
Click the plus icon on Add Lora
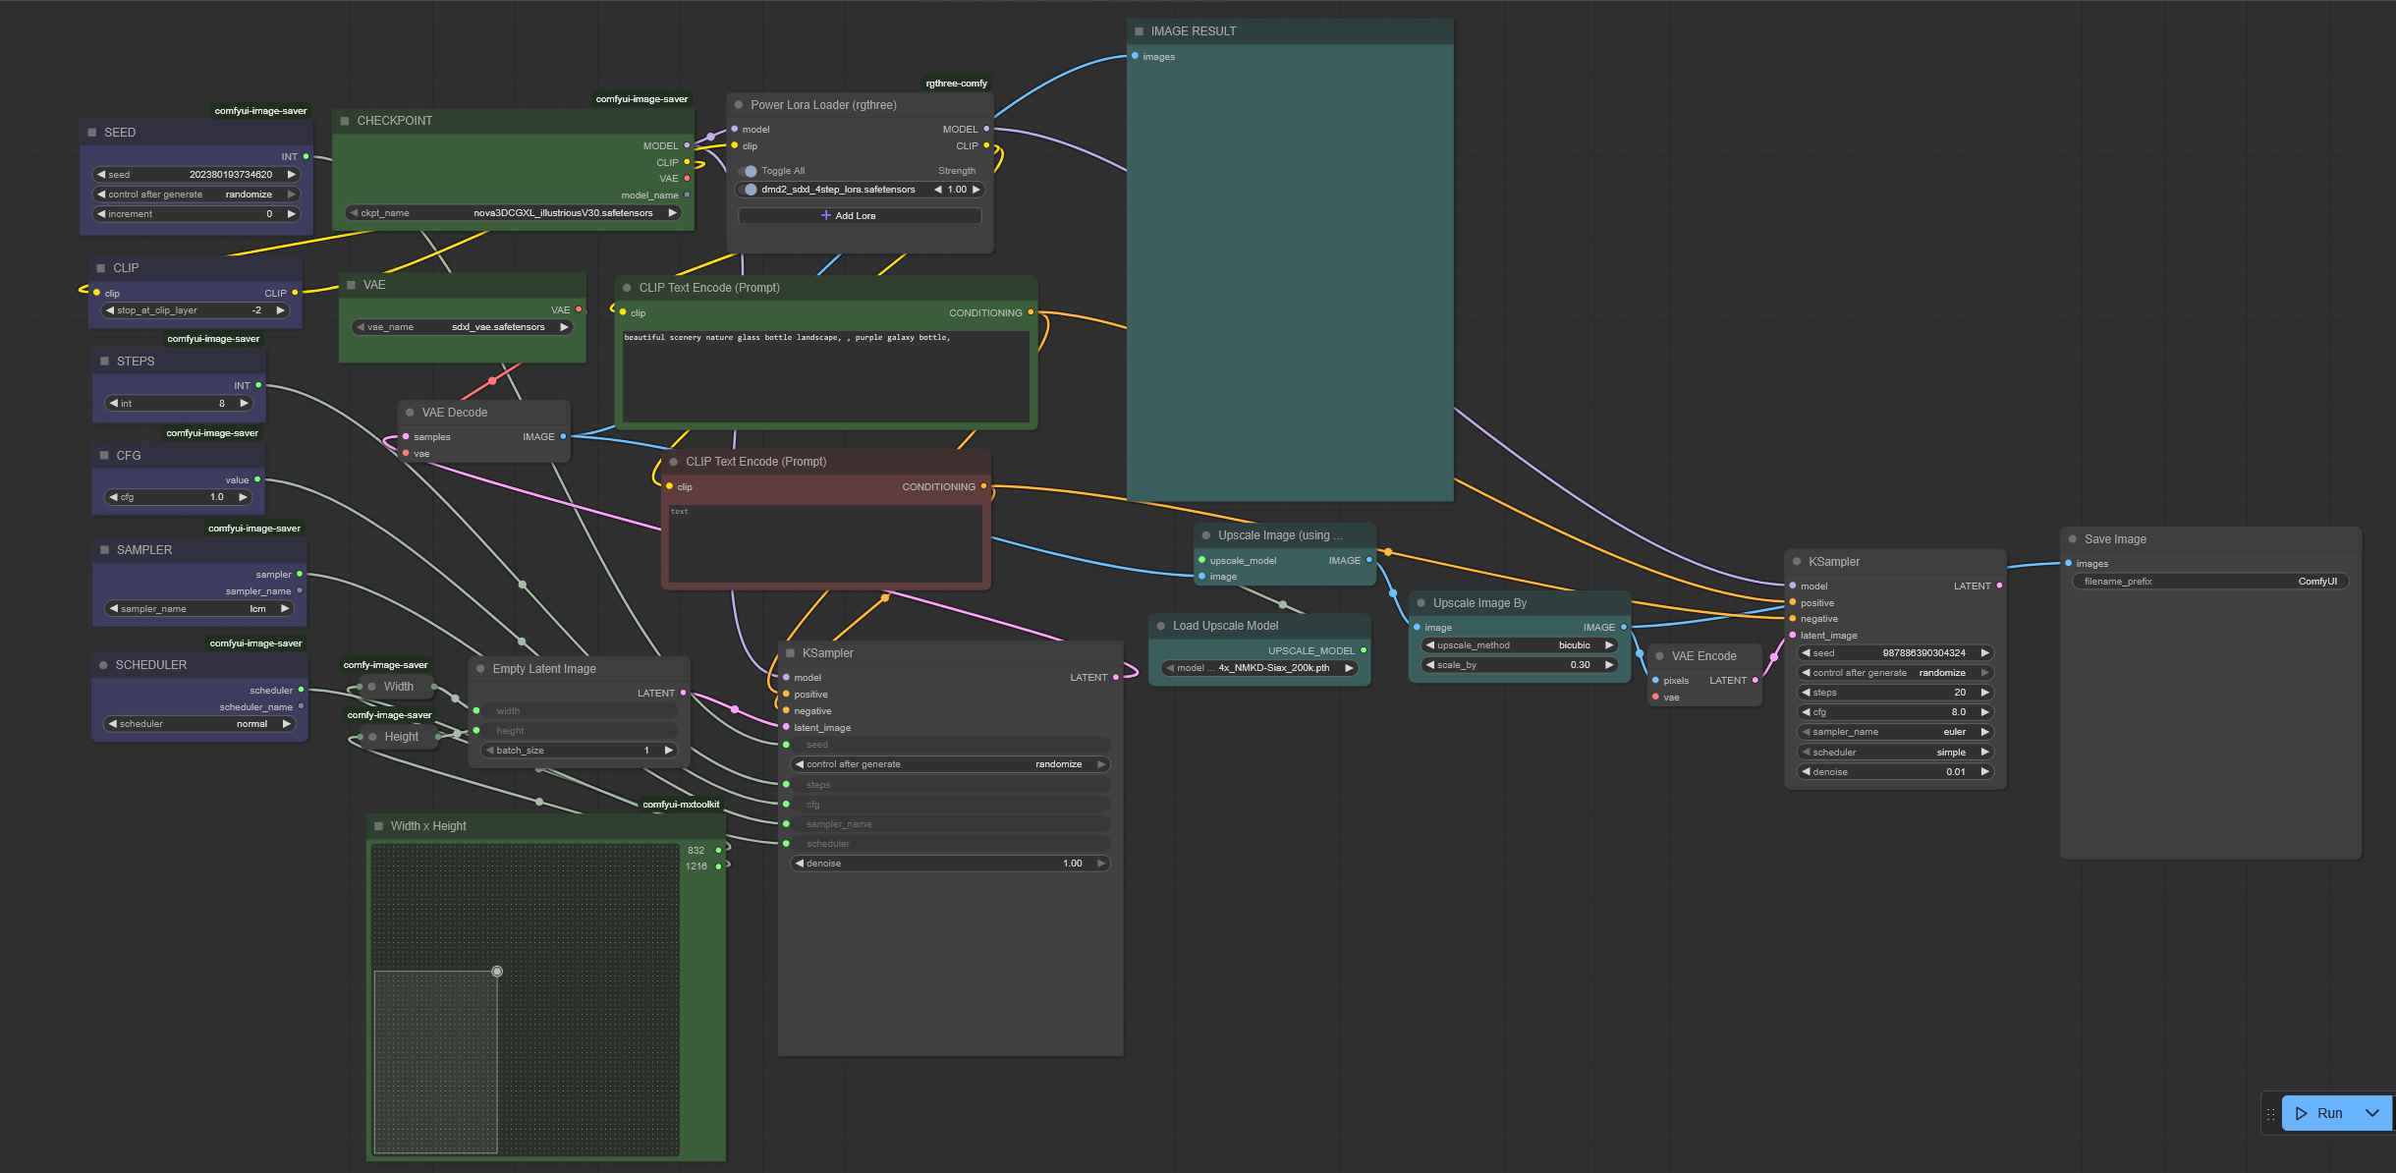coord(826,215)
